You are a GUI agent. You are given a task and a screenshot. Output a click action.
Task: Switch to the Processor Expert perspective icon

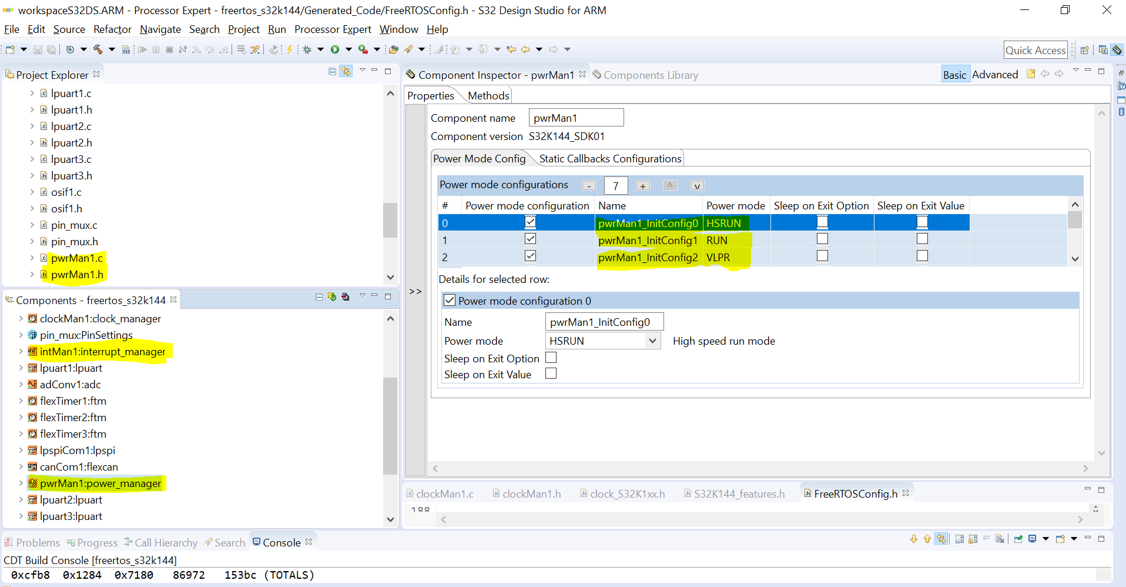(1117, 50)
